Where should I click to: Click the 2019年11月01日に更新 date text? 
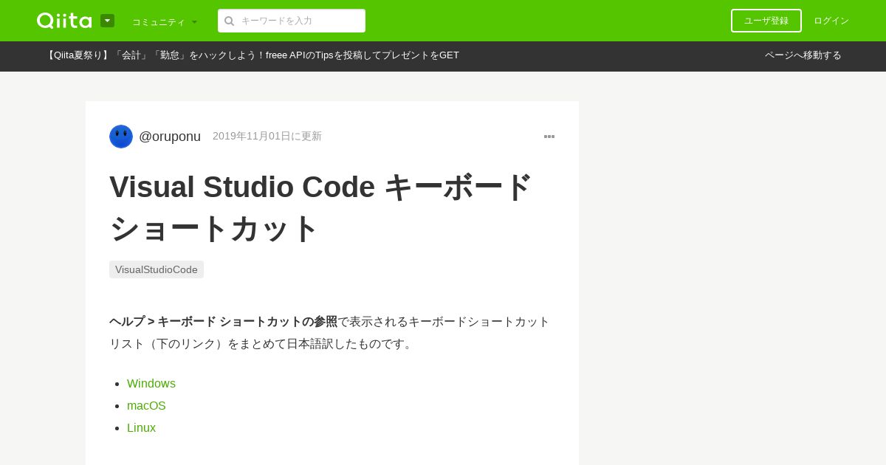point(267,137)
